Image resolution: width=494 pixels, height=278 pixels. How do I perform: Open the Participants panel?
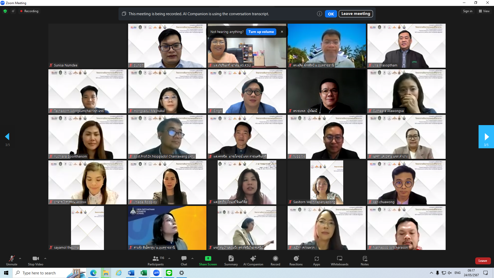tap(155, 260)
